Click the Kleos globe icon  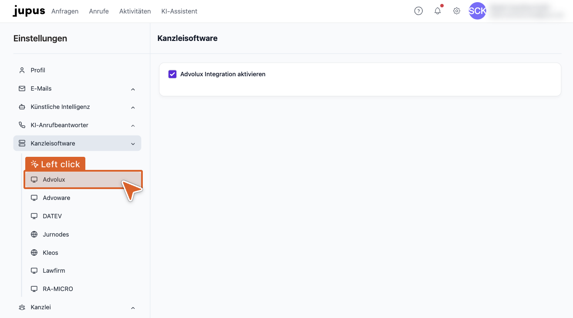(x=34, y=253)
